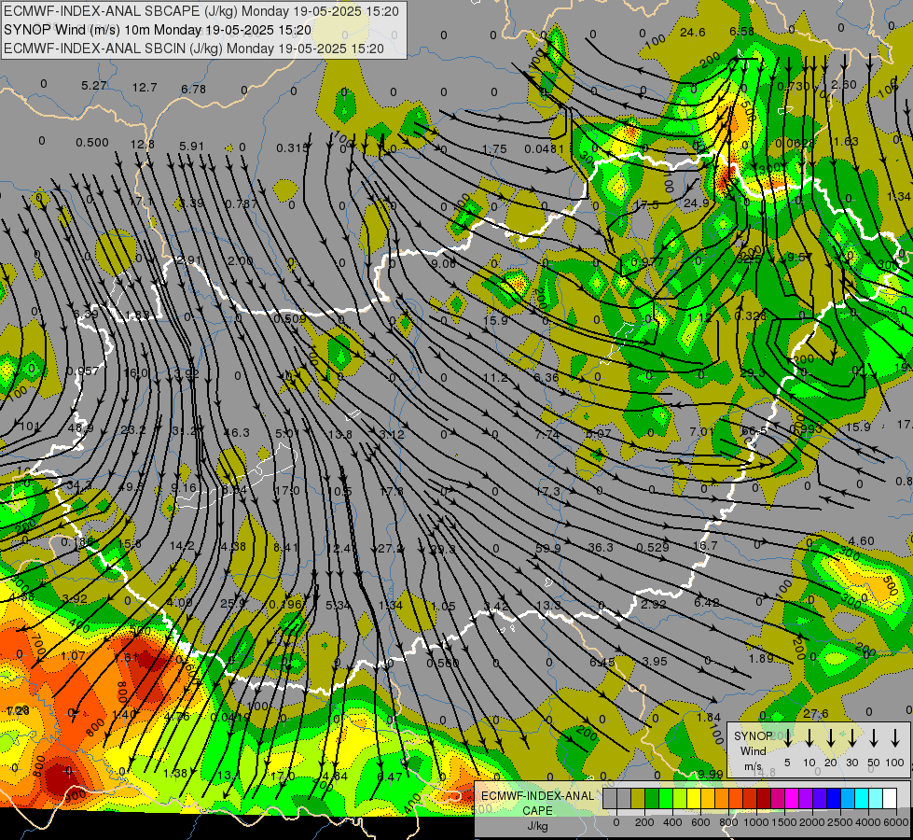Click the 0.957 value on the map
The width and height of the screenshot is (913, 840).
pyautogui.click(x=83, y=371)
